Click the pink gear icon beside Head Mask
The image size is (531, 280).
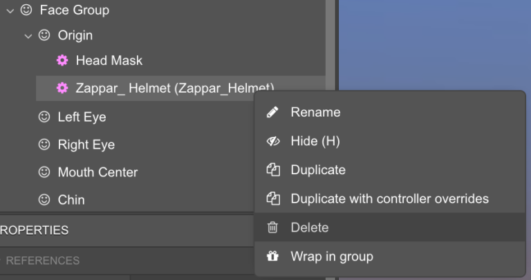62,61
